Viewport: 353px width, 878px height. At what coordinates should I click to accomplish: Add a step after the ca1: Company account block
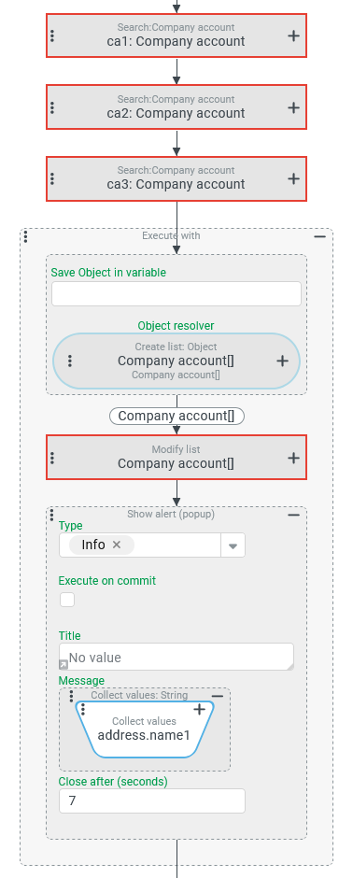(294, 35)
